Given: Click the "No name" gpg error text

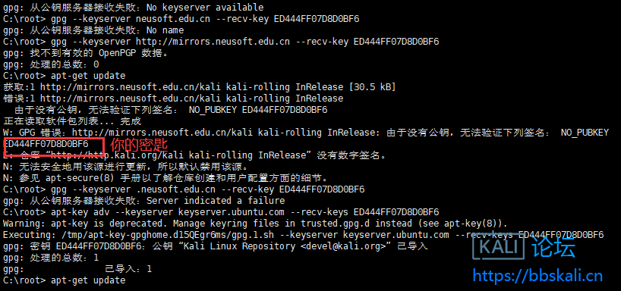Looking at the screenshot, I should (165, 30).
